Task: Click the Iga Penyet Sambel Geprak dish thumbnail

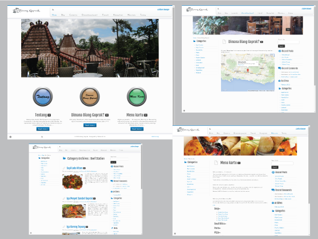Action: 74,211
